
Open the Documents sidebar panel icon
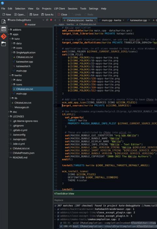(x=4, y=22)
